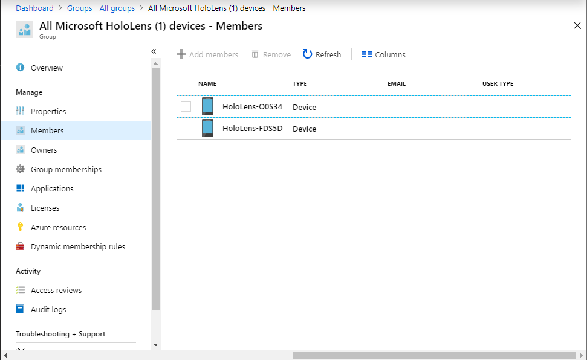
Task: Click the Device type cell for HoloLens-O0S34
Action: (304, 107)
